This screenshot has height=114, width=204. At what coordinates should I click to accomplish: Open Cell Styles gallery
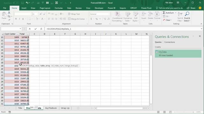coord(135,17)
